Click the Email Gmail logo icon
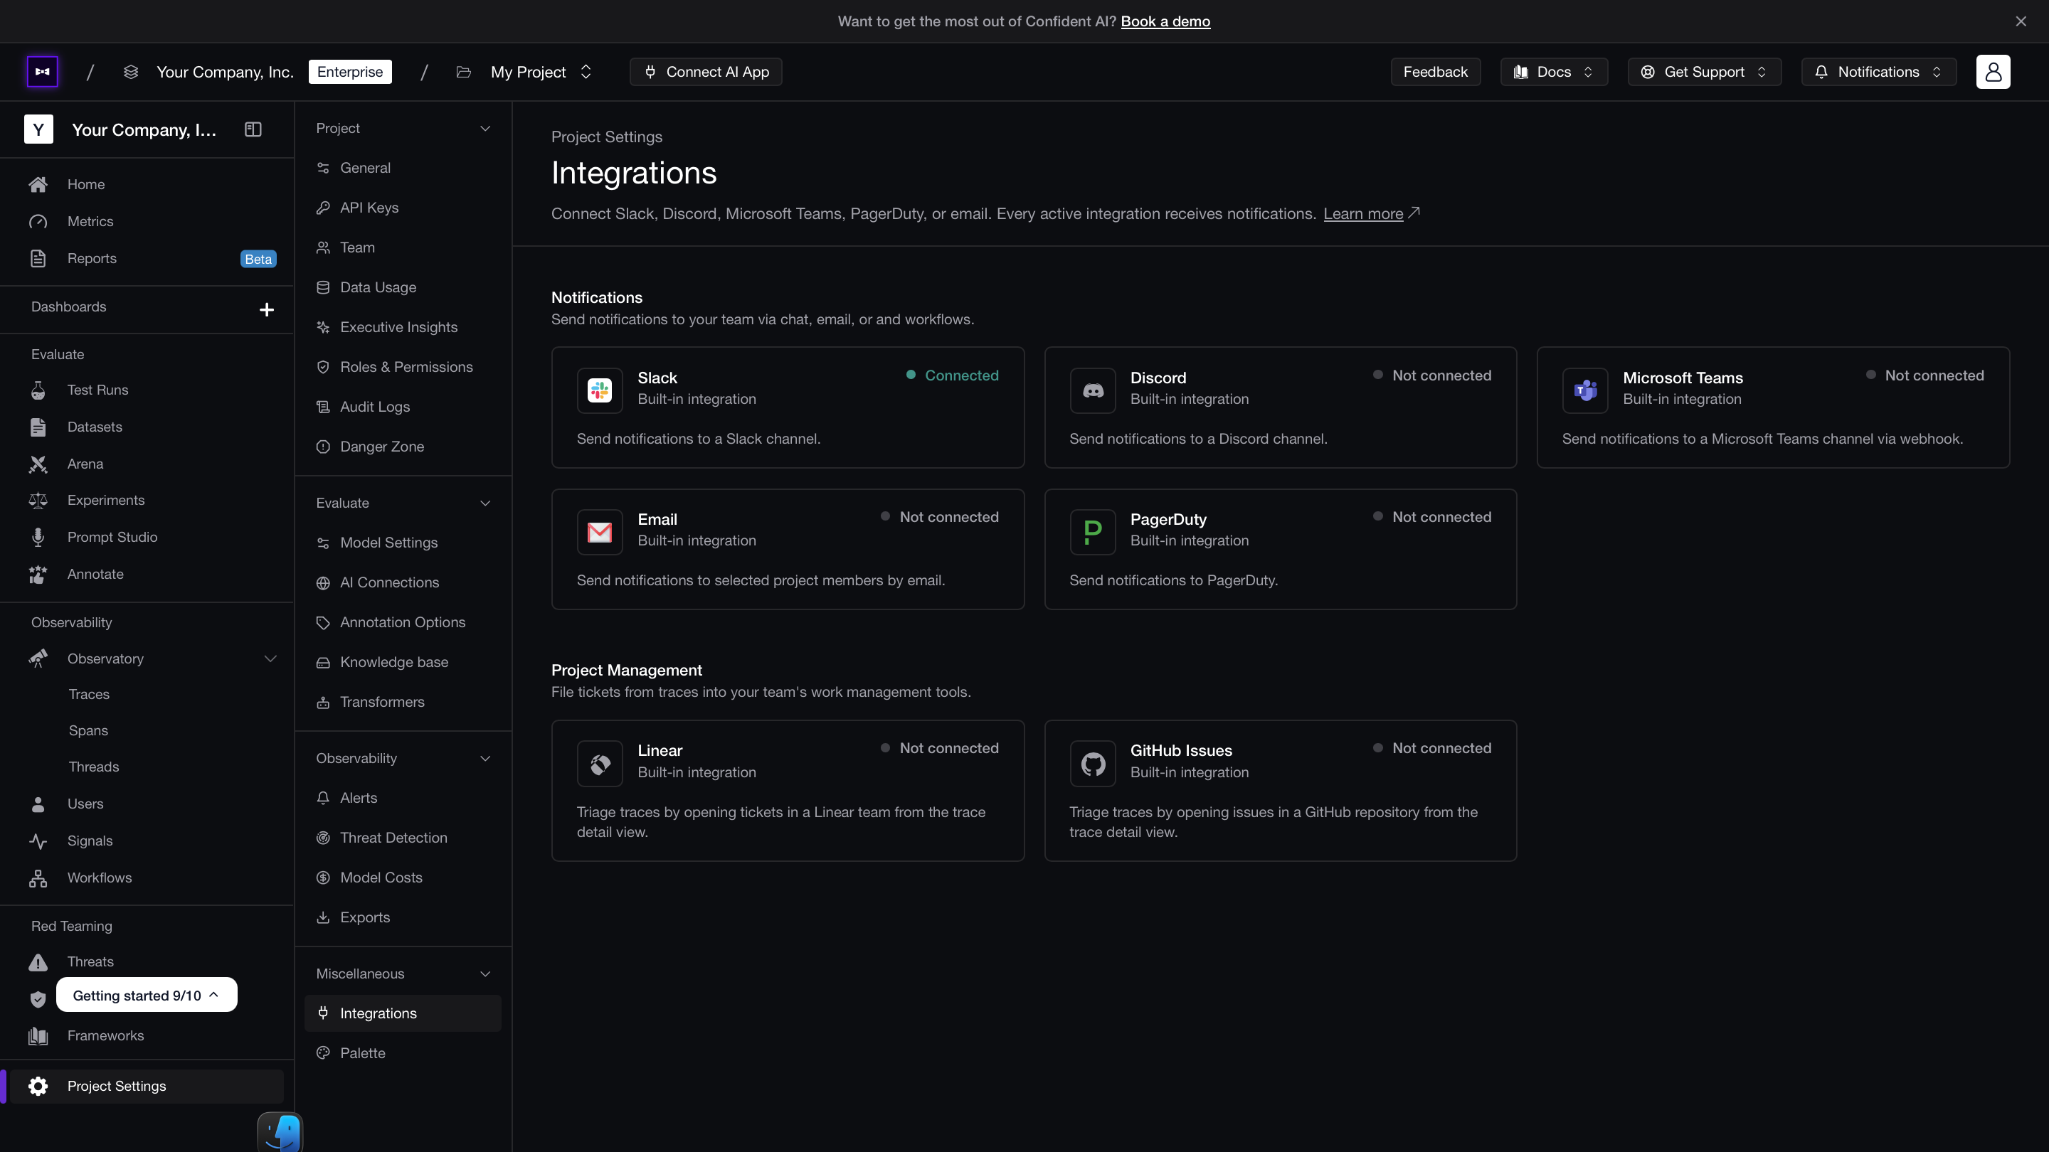This screenshot has width=2049, height=1152. pos(600,532)
